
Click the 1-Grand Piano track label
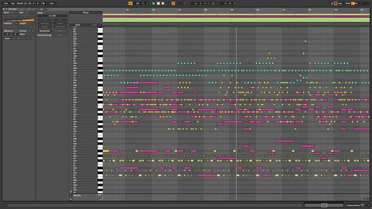point(353,205)
